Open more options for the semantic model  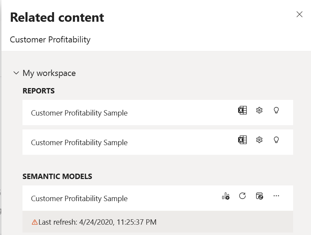pyautogui.click(x=276, y=196)
